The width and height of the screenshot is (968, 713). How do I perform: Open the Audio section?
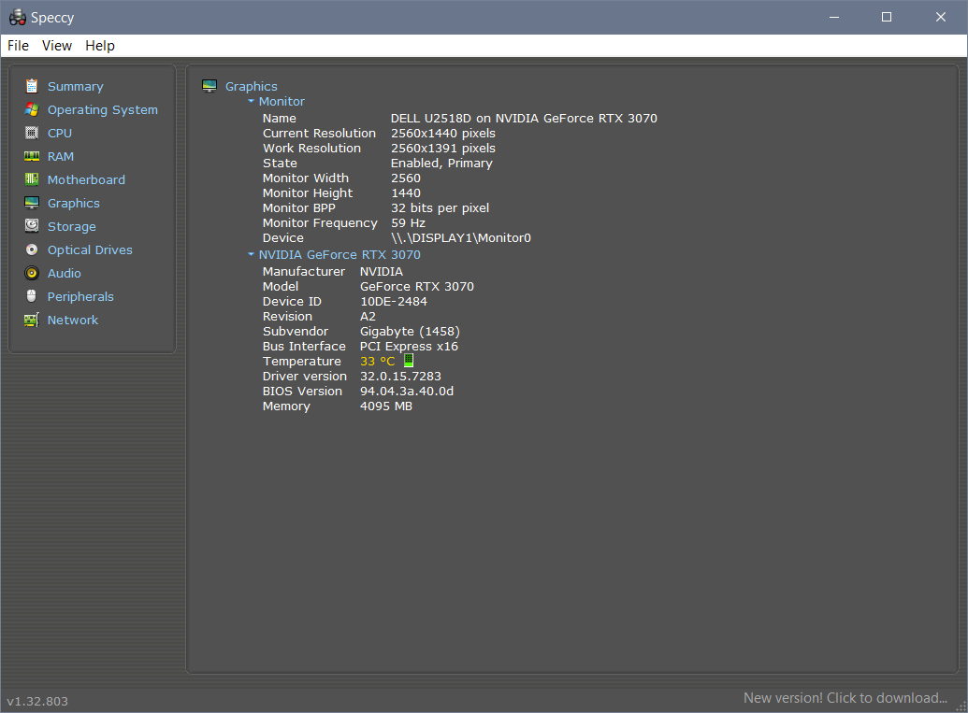pos(65,273)
